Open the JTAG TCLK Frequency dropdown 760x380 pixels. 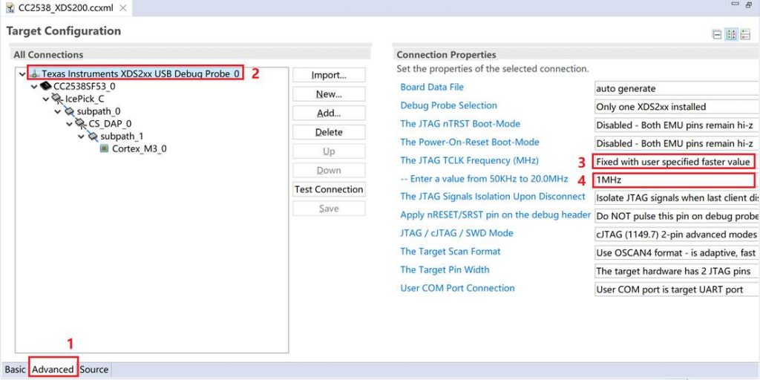[x=674, y=161]
